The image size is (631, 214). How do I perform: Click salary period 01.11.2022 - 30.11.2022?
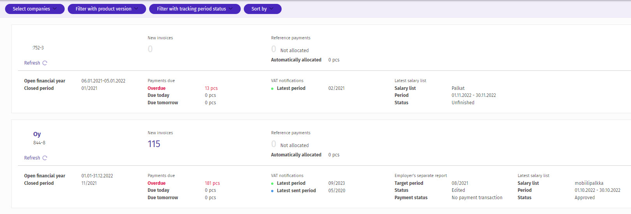click(x=474, y=95)
